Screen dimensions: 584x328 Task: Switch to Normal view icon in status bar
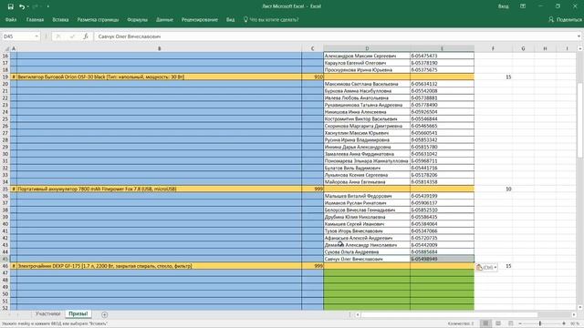[485, 323]
